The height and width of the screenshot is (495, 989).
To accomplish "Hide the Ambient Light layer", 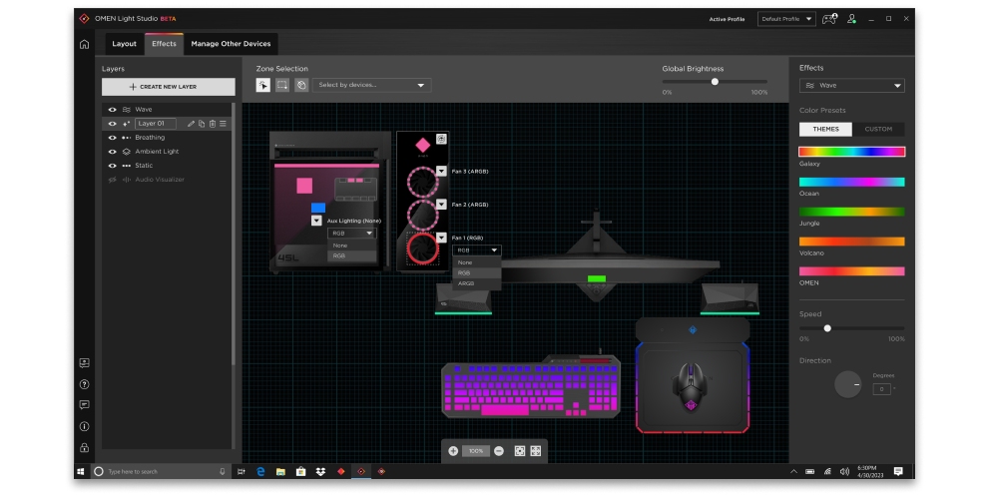I will (112, 152).
